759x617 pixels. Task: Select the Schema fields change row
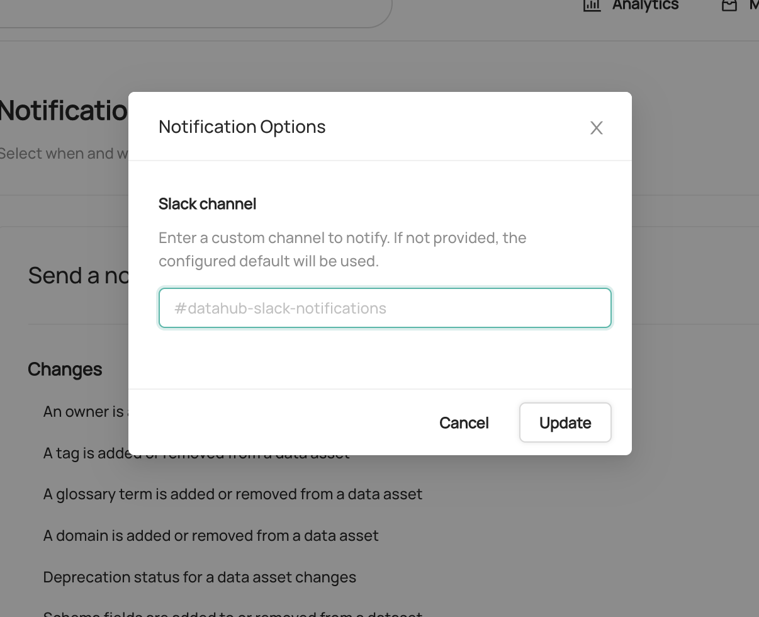[x=233, y=613]
